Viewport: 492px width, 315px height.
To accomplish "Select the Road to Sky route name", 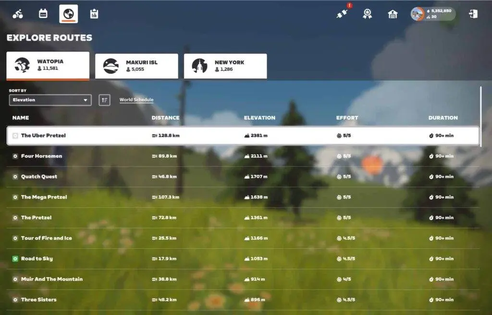I will point(37,258).
